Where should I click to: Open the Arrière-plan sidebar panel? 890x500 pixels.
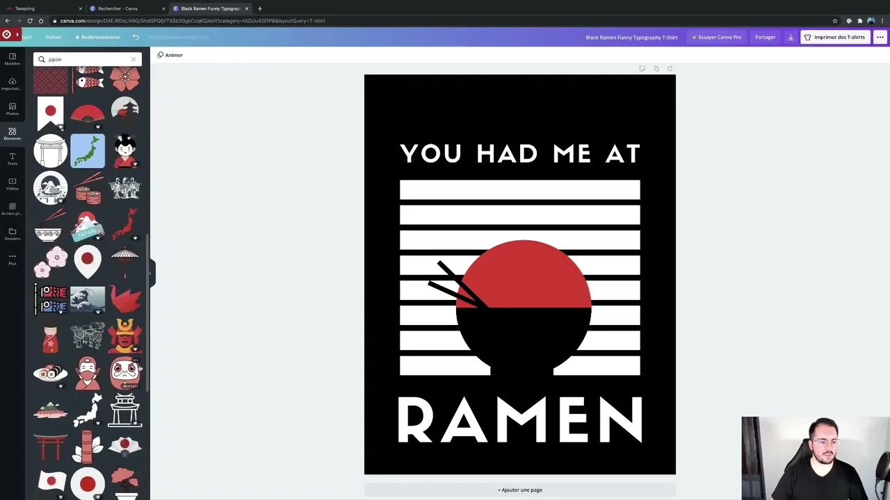coord(13,209)
